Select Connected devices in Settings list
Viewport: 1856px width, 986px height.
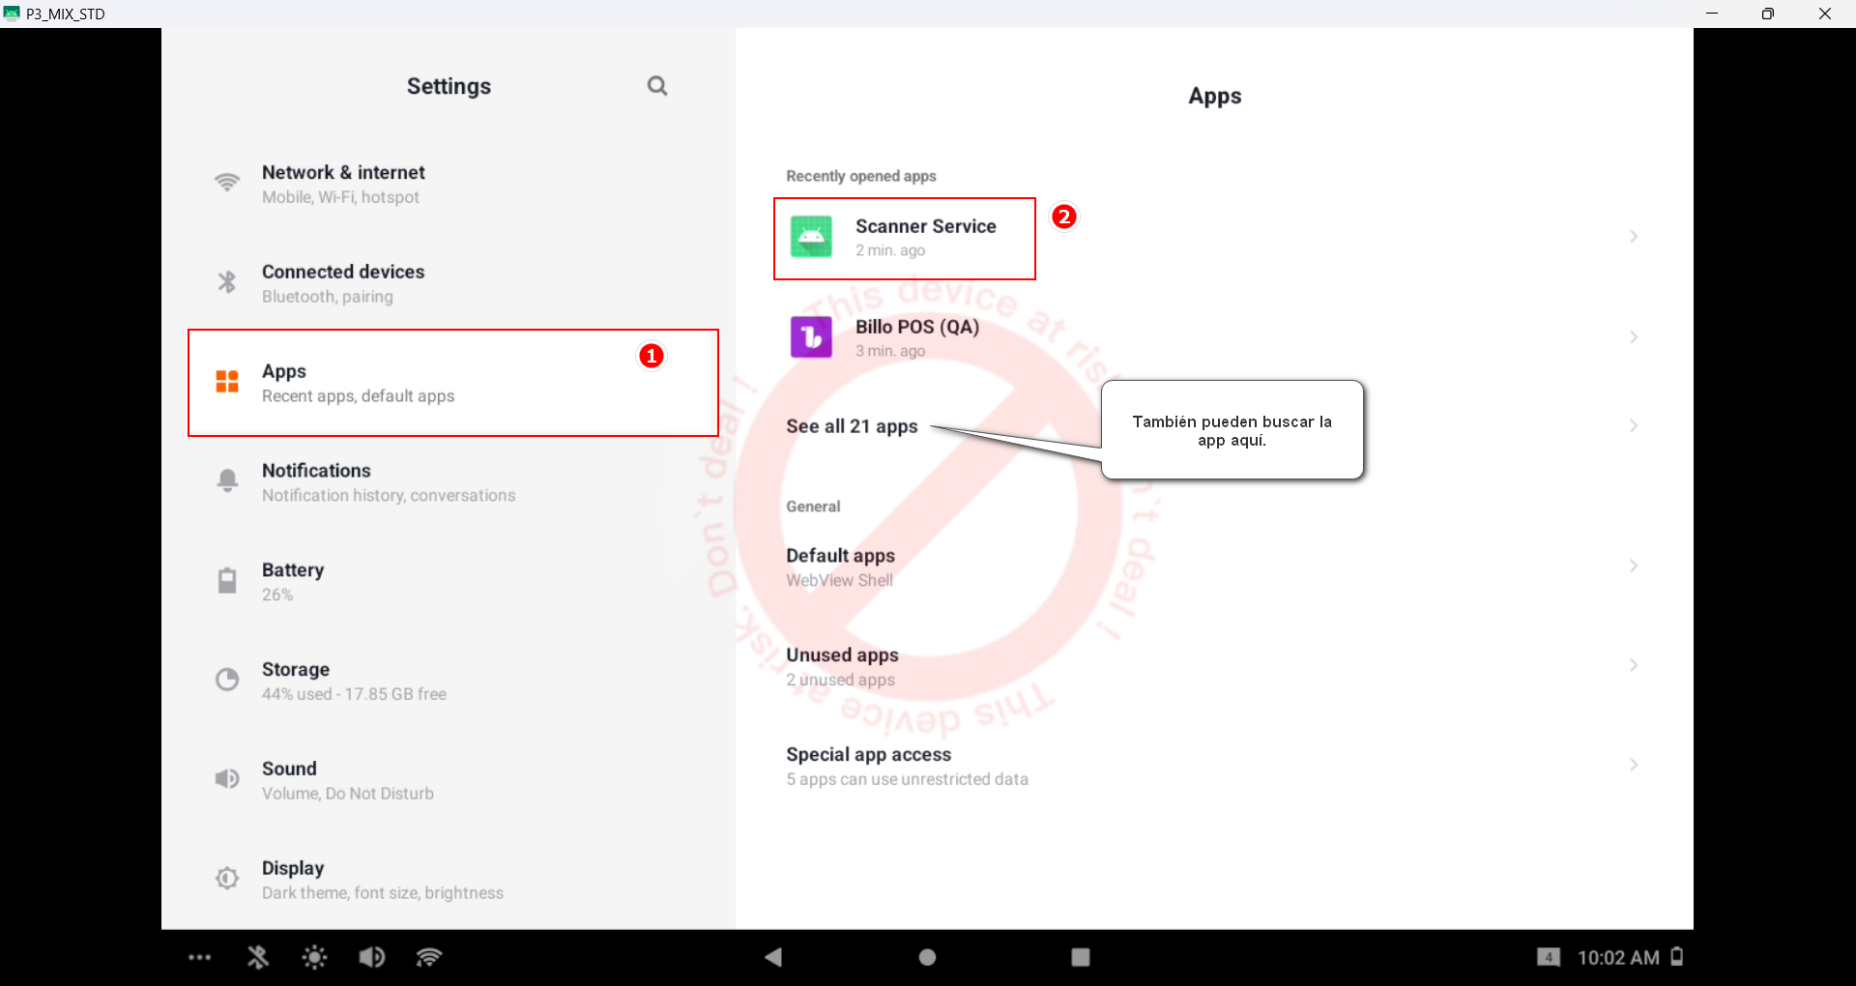coord(343,283)
